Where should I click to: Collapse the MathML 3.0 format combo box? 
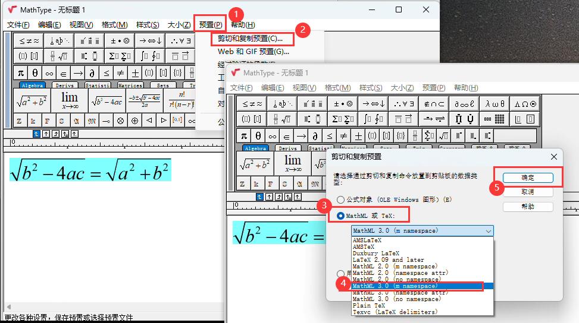[x=488, y=231]
